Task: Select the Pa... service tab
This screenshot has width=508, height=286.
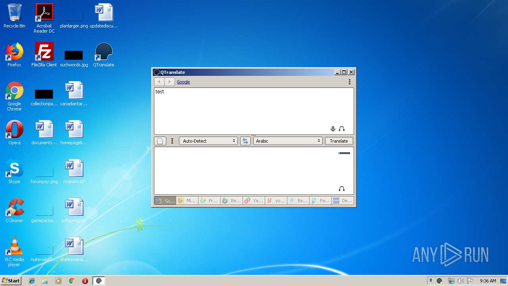Action: tap(321, 201)
